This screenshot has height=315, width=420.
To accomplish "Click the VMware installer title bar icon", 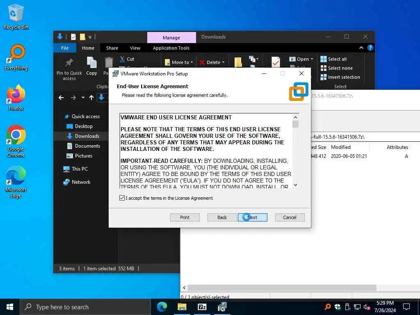I will coord(115,74).
